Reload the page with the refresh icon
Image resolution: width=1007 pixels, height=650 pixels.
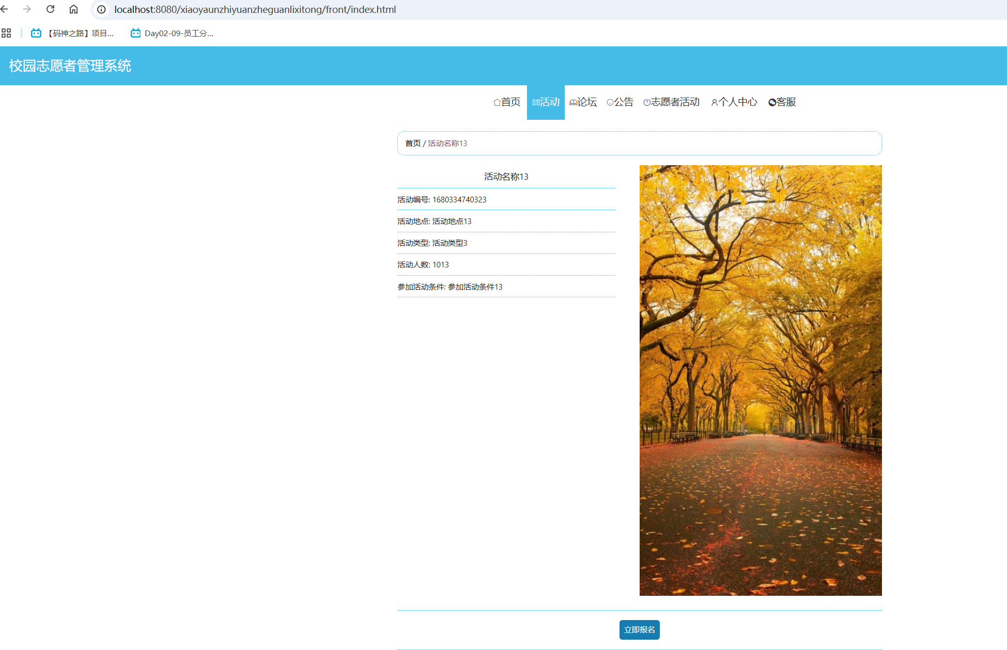click(x=50, y=9)
